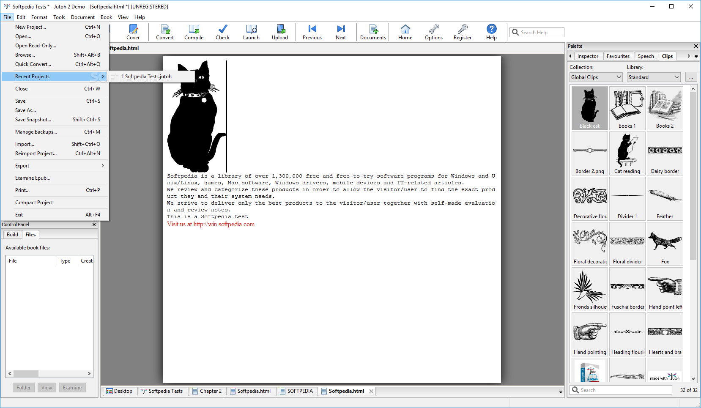This screenshot has width=701, height=408.
Task: Open Help question mark icon
Action: [491, 32]
